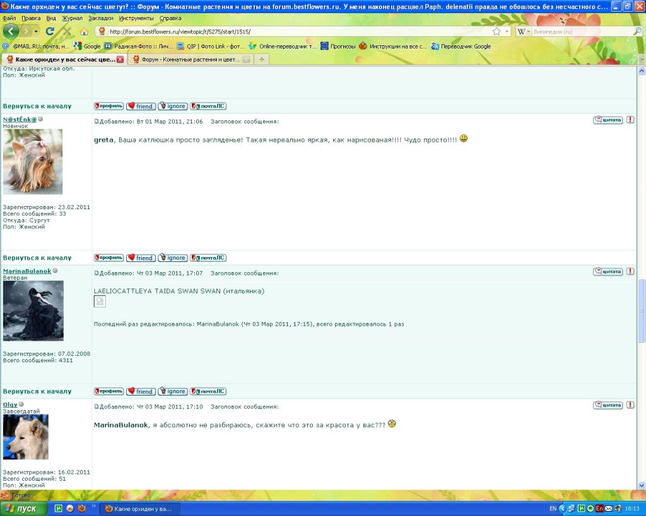Add N@stEnk@ as friend button
Image resolution: width=646 pixels, height=516 pixels.
[x=141, y=258]
